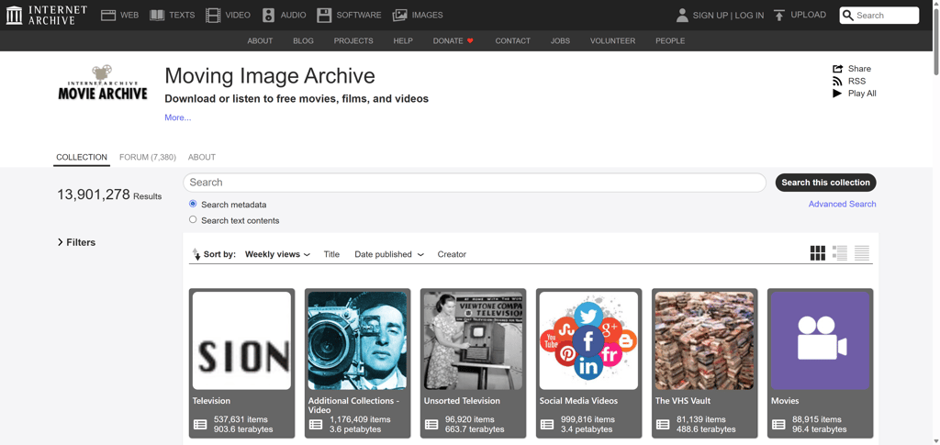Image resolution: width=940 pixels, height=445 pixels.
Task: Open the collection ABOUT tab
Action: [201, 157]
